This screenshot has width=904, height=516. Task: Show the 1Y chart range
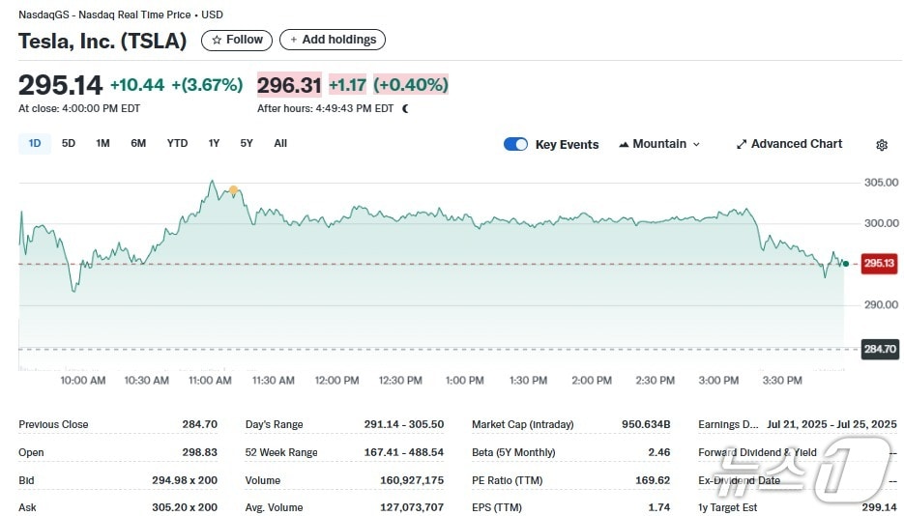point(214,143)
